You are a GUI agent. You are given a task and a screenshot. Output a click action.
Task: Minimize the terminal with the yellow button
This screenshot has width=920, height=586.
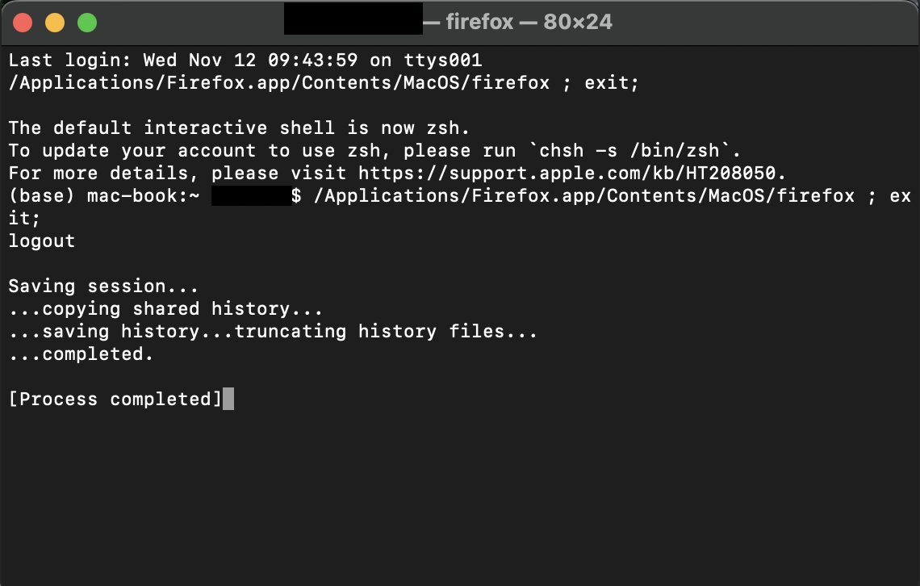(x=55, y=23)
